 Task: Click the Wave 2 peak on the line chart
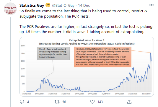pyautogui.click(x=151, y=53)
